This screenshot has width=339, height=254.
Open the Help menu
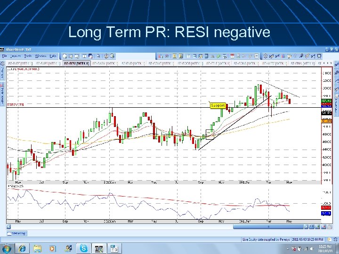(53, 56)
